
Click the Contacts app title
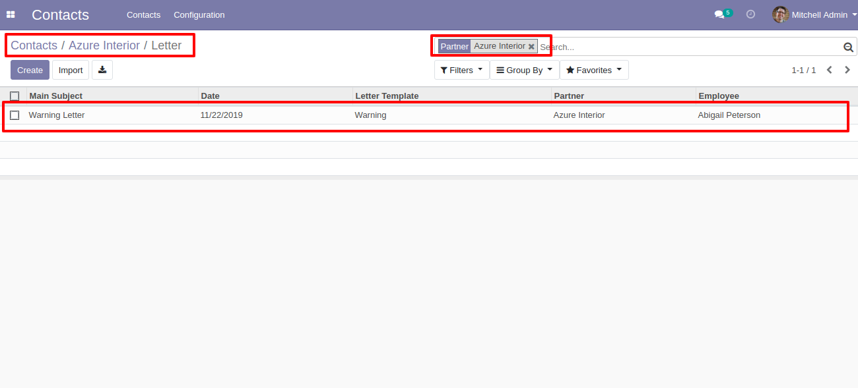(x=60, y=14)
